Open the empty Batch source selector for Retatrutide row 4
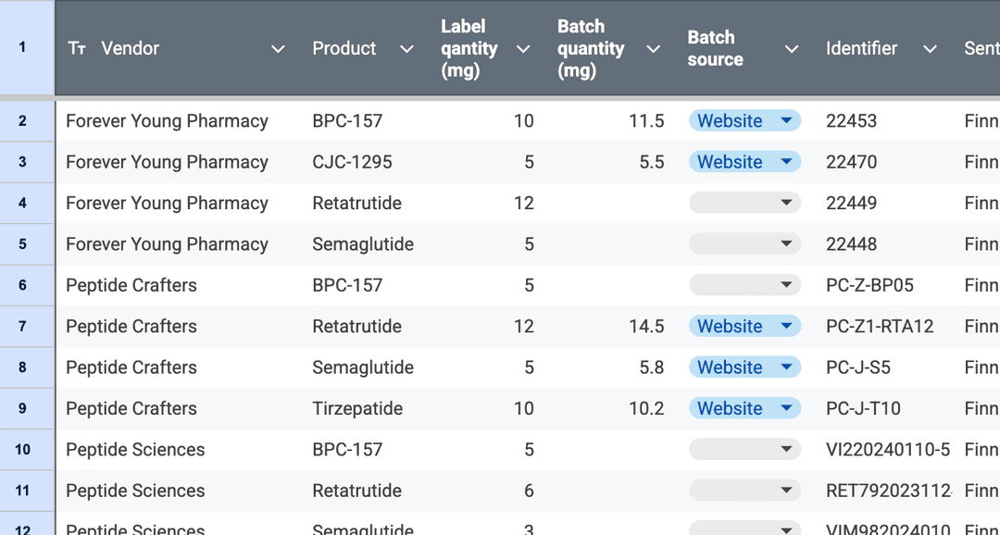Image resolution: width=1000 pixels, height=535 pixels. pyautogui.click(x=745, y=202)
